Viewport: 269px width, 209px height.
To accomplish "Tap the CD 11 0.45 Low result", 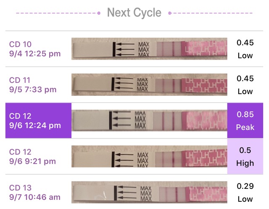I will tap(245, 85).
